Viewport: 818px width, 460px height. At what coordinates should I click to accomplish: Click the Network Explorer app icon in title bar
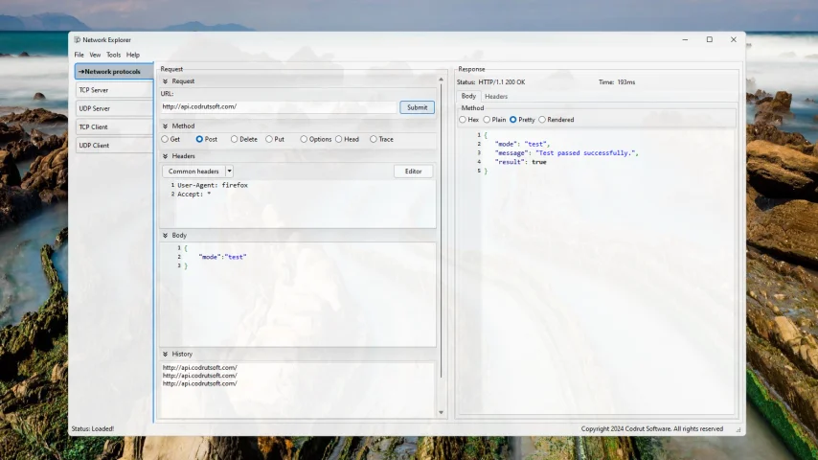tap(77, 40)
